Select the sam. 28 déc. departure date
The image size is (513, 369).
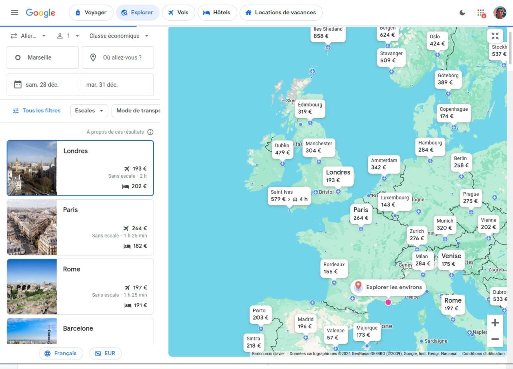[x=43, y=84]
